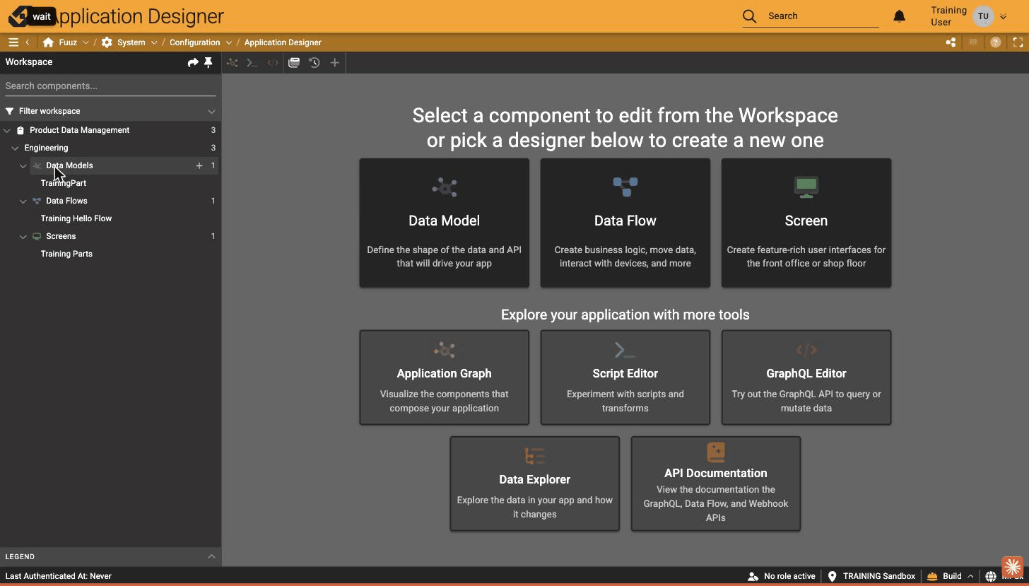Click the Screen designer card

806,223
